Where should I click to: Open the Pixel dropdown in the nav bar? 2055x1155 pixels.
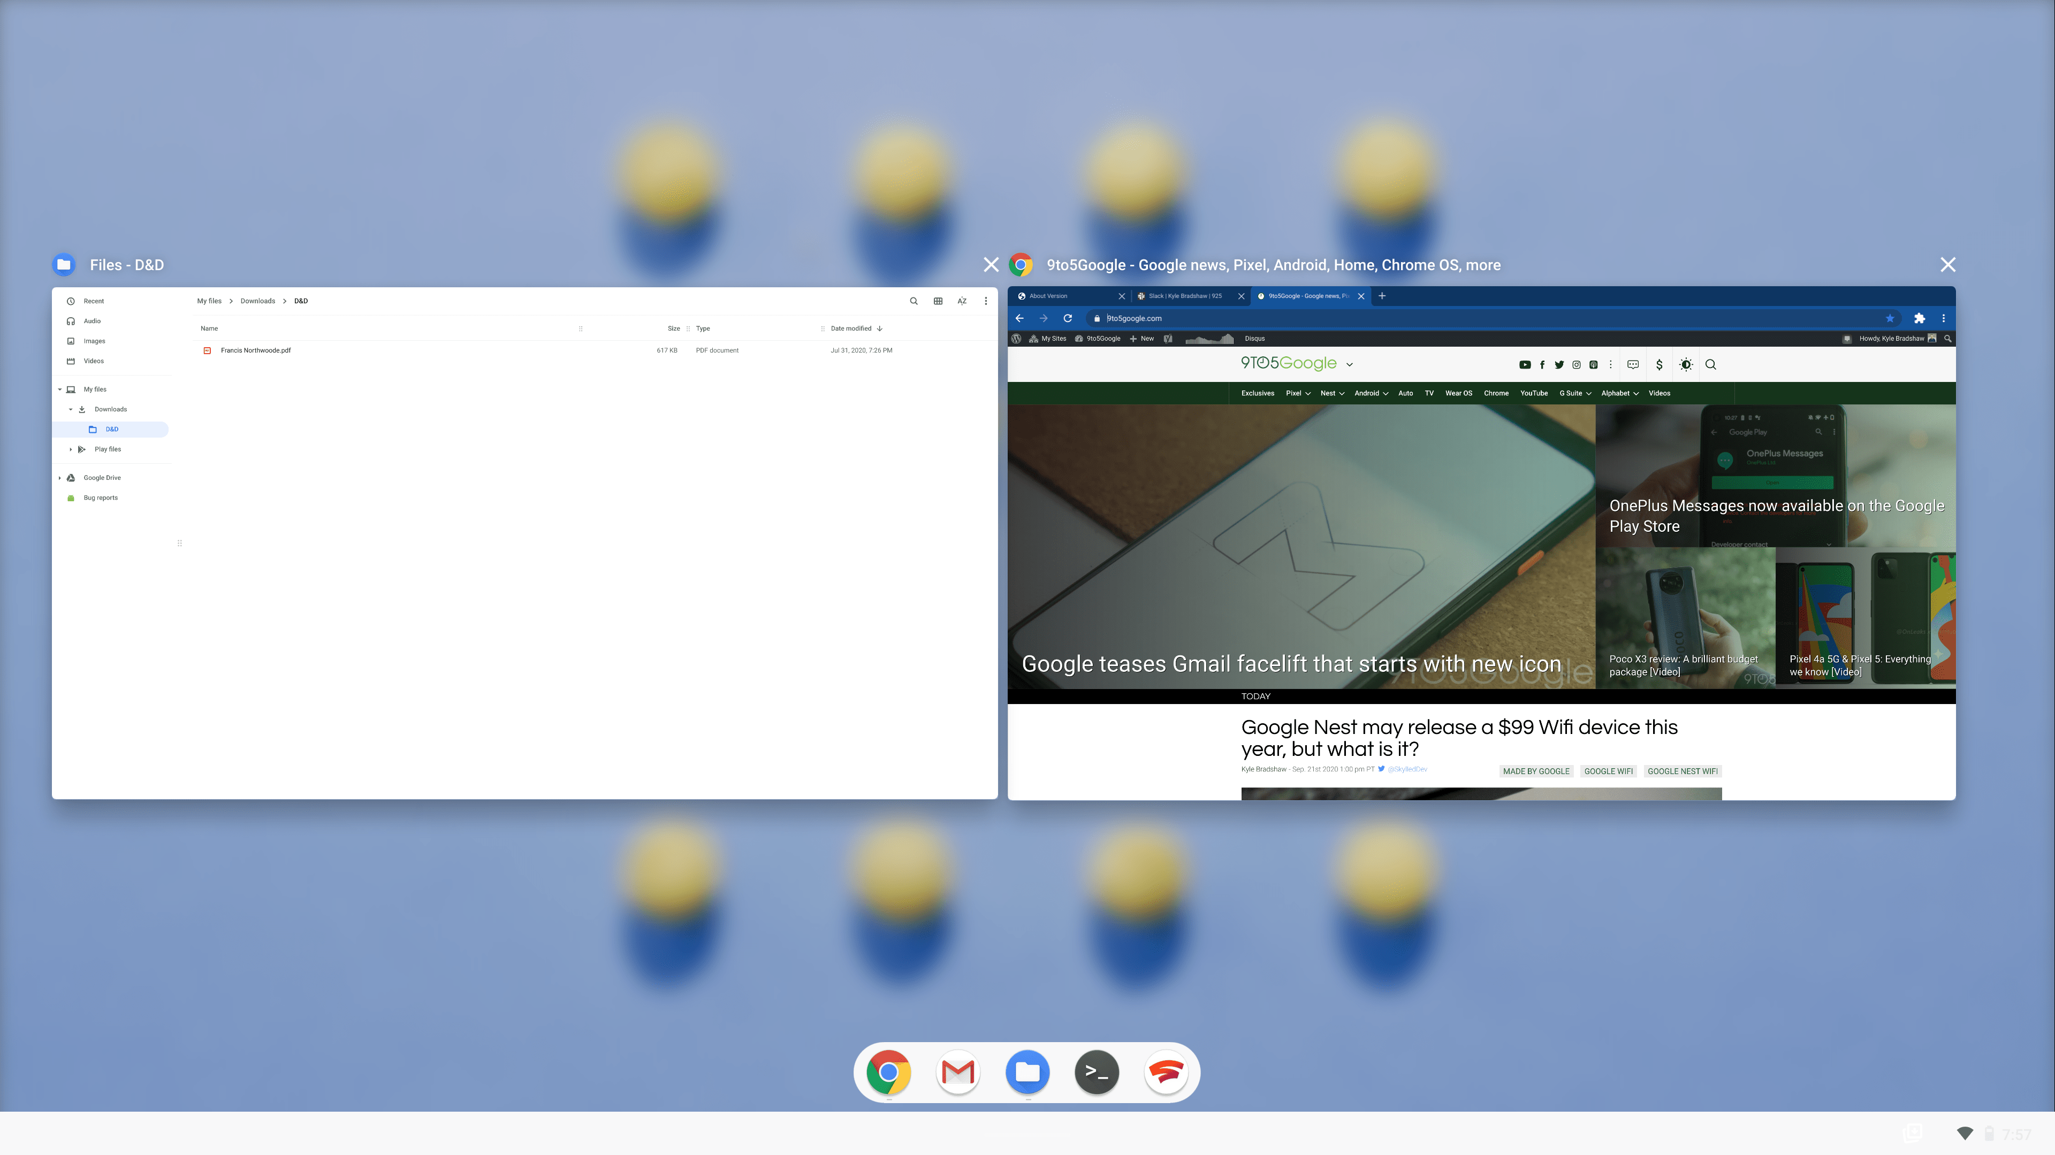tap(1298, 393)
